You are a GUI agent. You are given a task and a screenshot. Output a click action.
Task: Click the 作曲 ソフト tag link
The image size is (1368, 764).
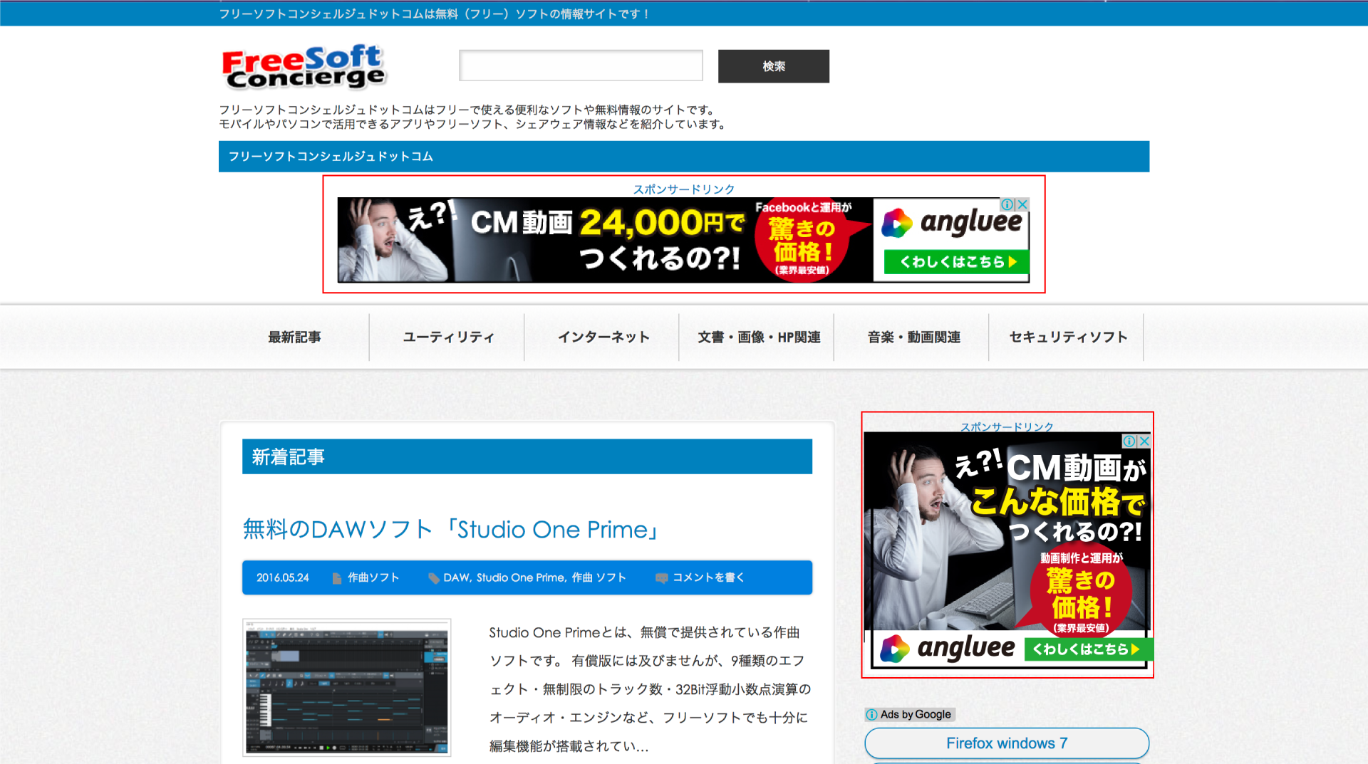[x=598, y=577]
